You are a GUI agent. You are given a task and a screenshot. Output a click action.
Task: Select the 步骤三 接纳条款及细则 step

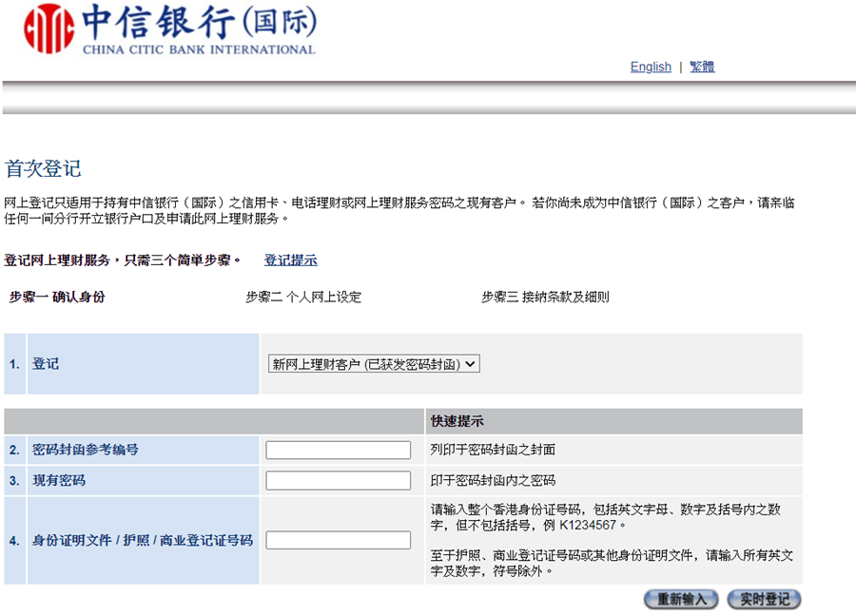[x=545, y=297]
